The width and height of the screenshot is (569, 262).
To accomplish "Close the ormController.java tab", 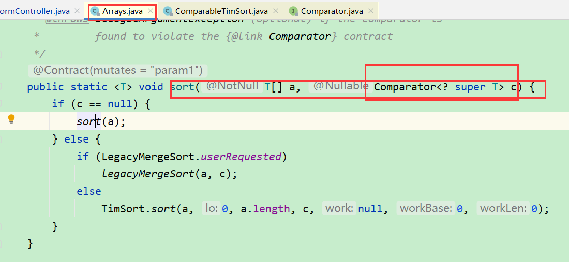I will (77, 11).
